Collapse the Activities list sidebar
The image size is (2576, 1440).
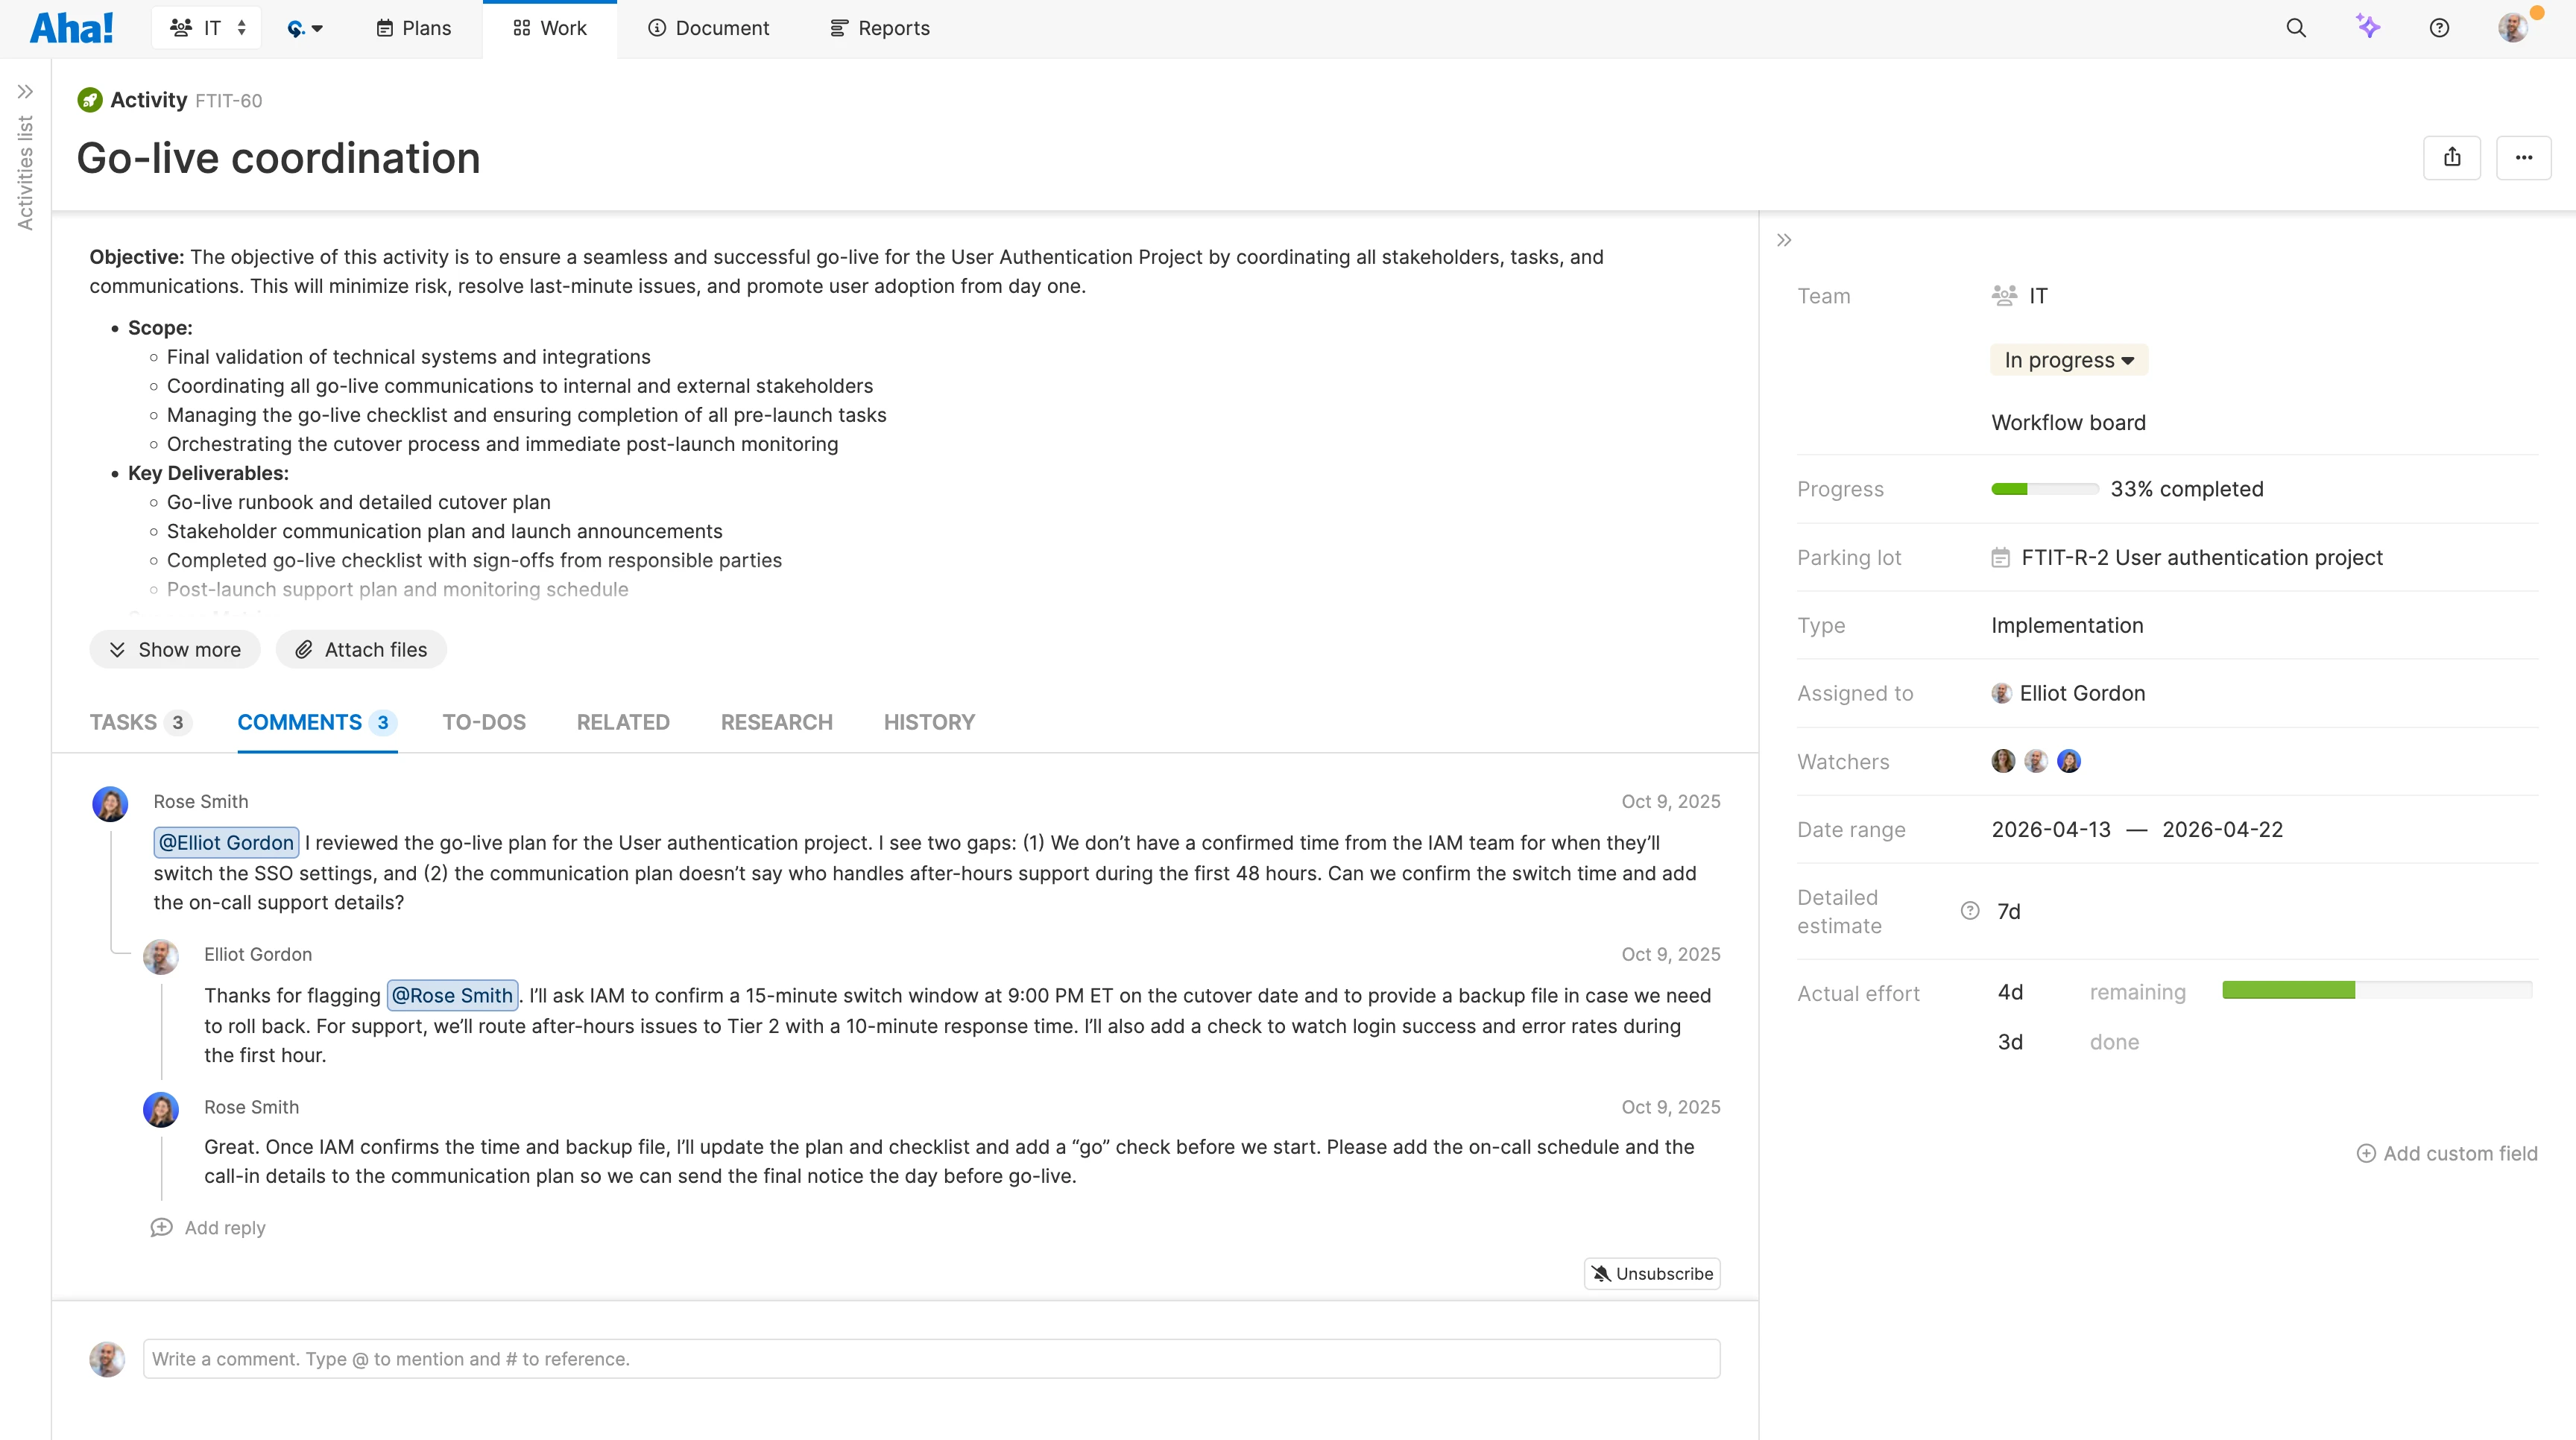[x=25, y=90]
